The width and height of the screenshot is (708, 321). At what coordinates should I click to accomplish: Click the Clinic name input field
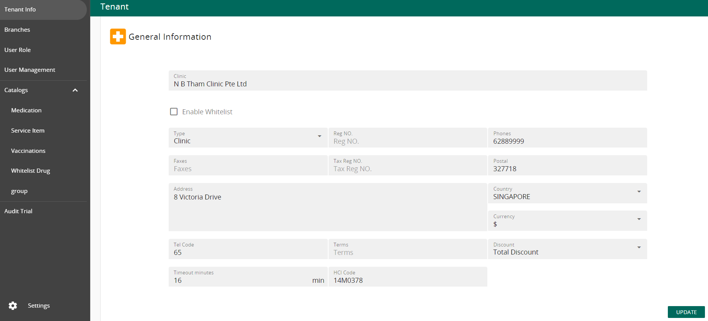coord(408,80)
